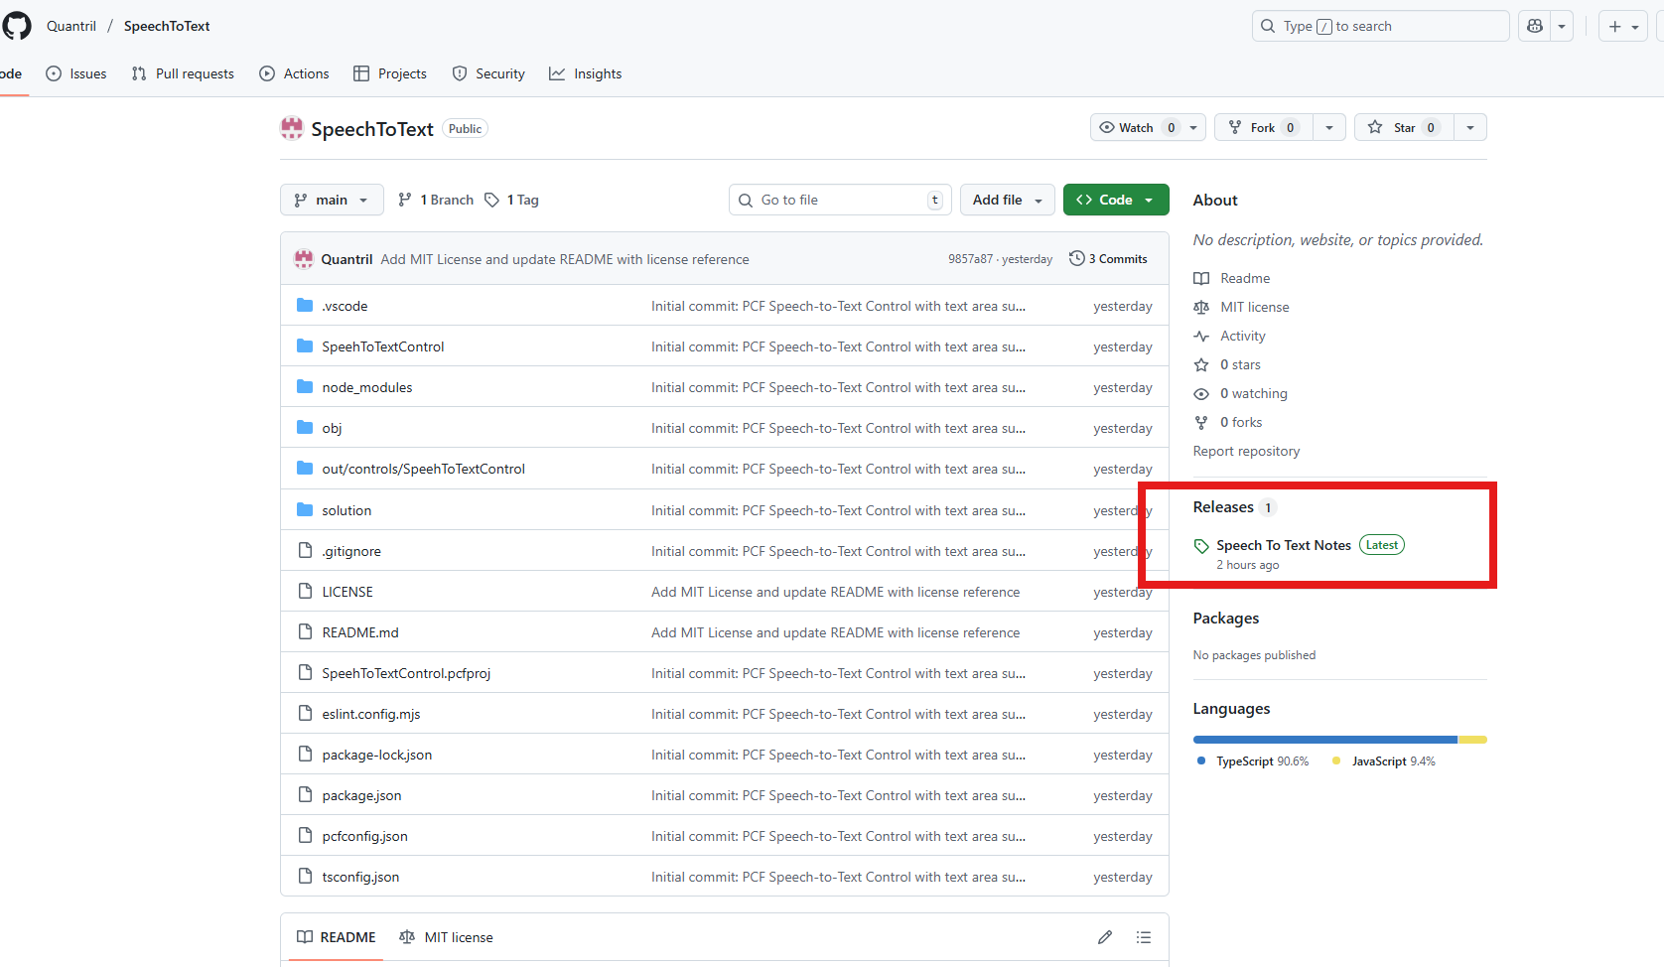Click the Quantril avatar in commit row
The height and width of the screenshot is (967, 1664).
[304, 259]
